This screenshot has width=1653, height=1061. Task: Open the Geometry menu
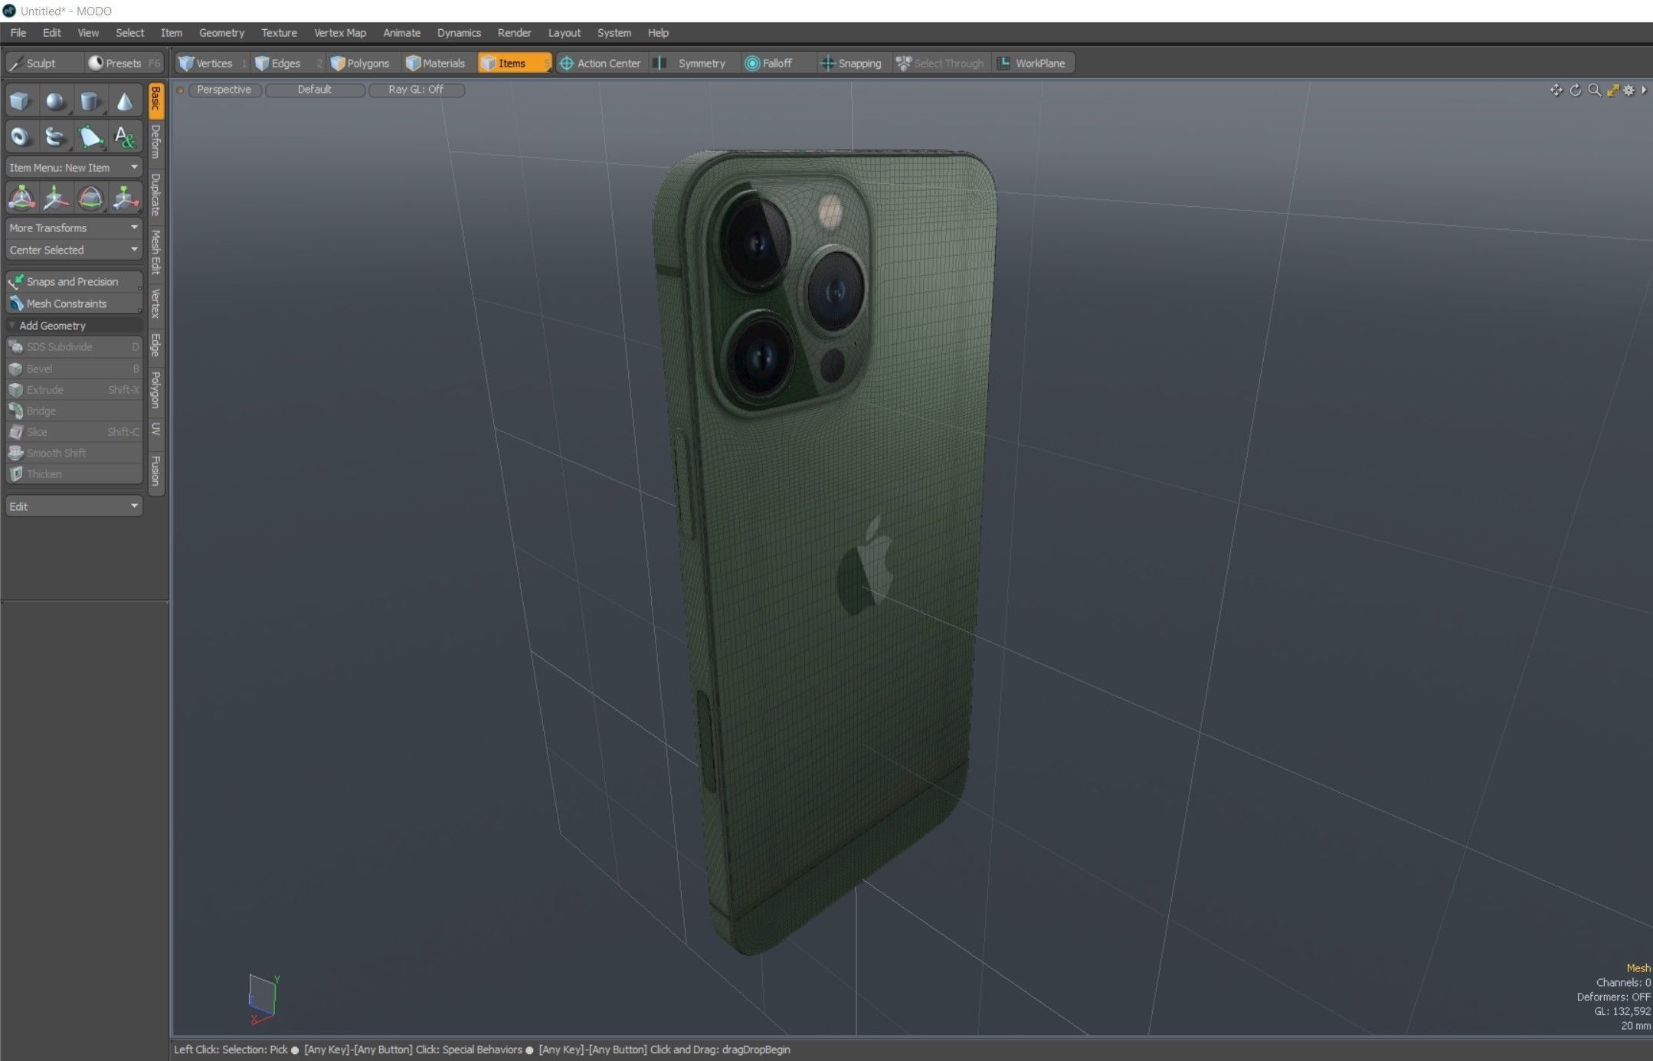pos(221,32)
